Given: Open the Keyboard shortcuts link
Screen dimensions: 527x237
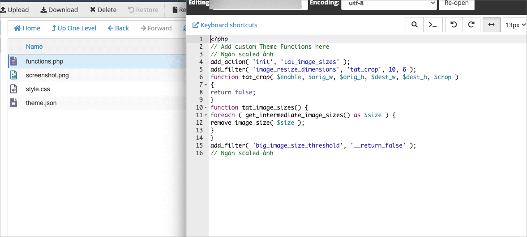Looking at the screenshot, I should click(x=225, y=25).
